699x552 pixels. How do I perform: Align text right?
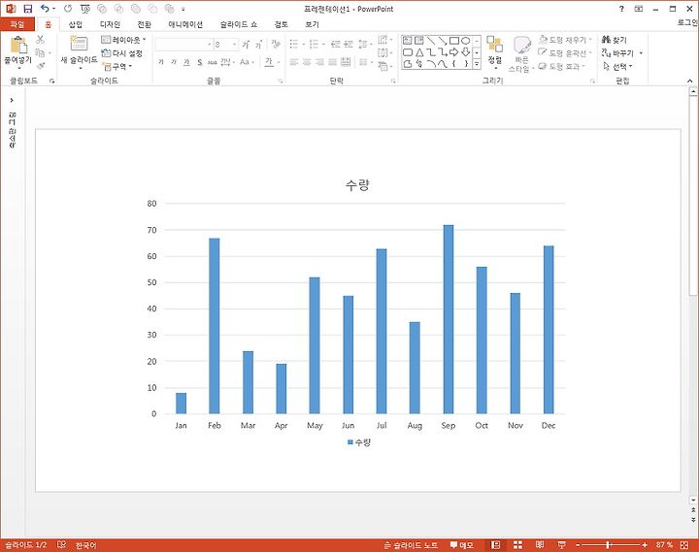point(319,62)
